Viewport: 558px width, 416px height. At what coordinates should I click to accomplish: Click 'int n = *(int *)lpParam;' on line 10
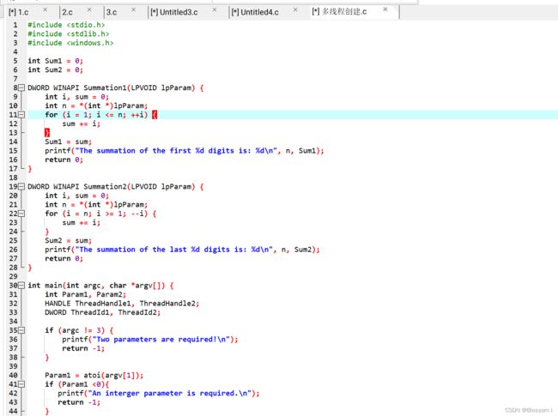pos(96,106)
